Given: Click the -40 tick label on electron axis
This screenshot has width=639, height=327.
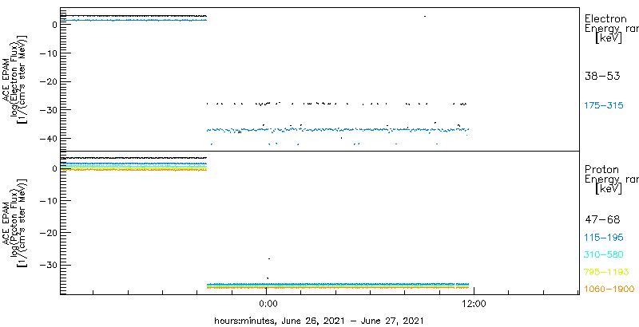Looking at the screenshot, I should (48, 138).
